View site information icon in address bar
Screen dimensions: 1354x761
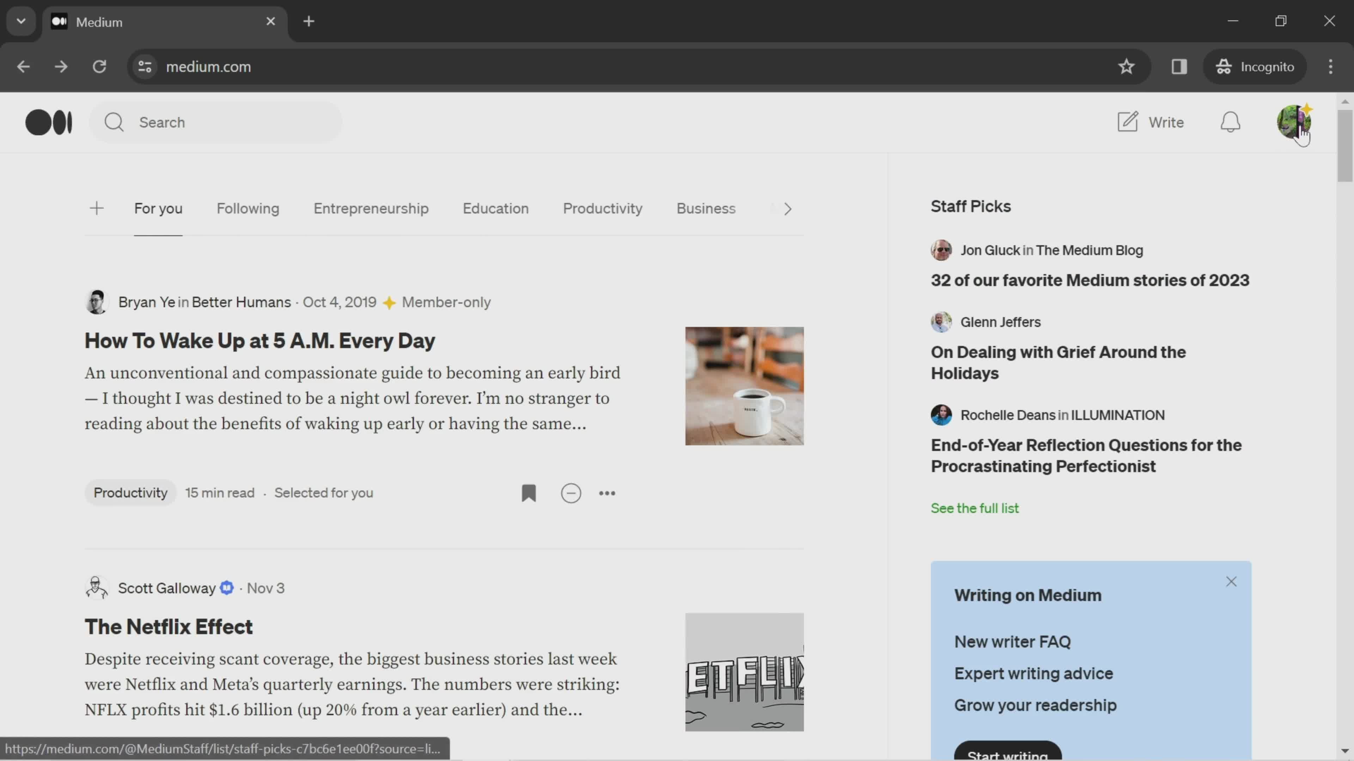tap(145, 67)
